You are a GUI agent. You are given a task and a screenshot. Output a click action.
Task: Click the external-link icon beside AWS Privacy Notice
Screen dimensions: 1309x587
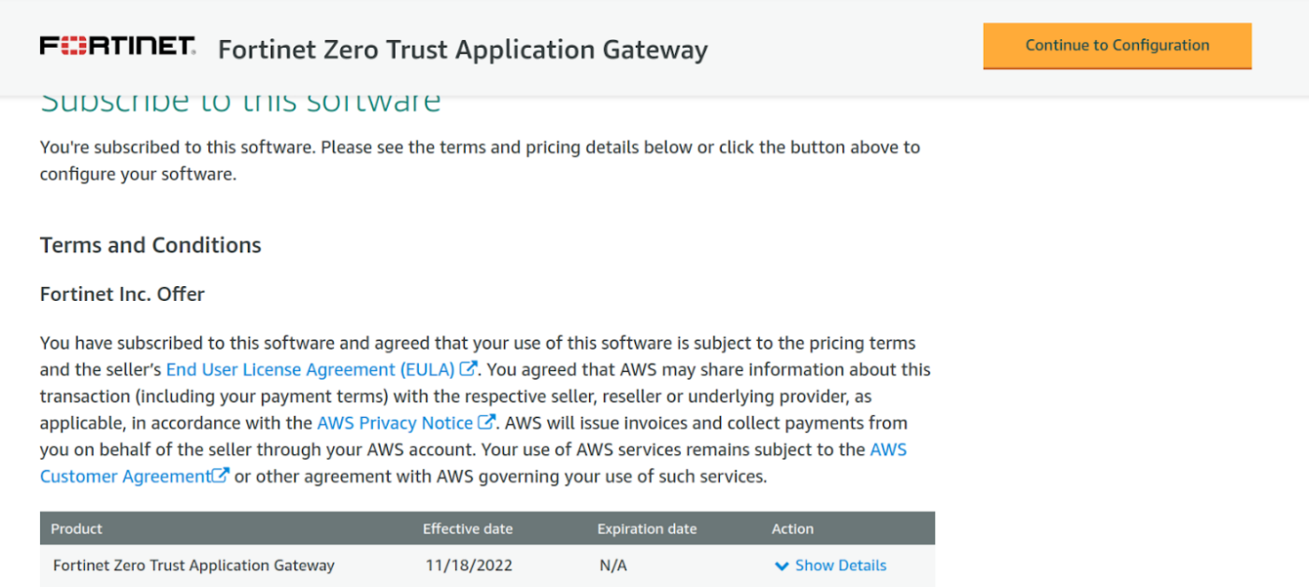click(488, 422)
